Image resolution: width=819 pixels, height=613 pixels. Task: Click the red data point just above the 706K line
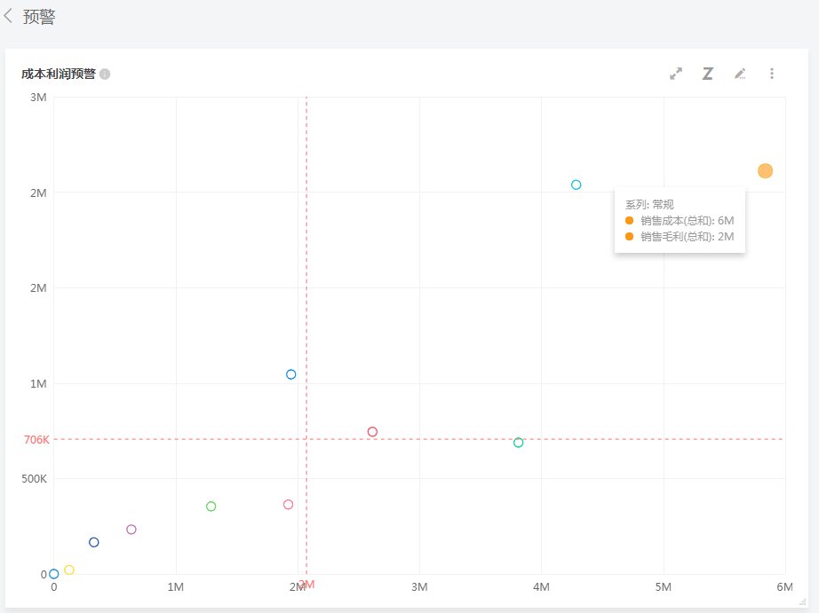point(372,432)
